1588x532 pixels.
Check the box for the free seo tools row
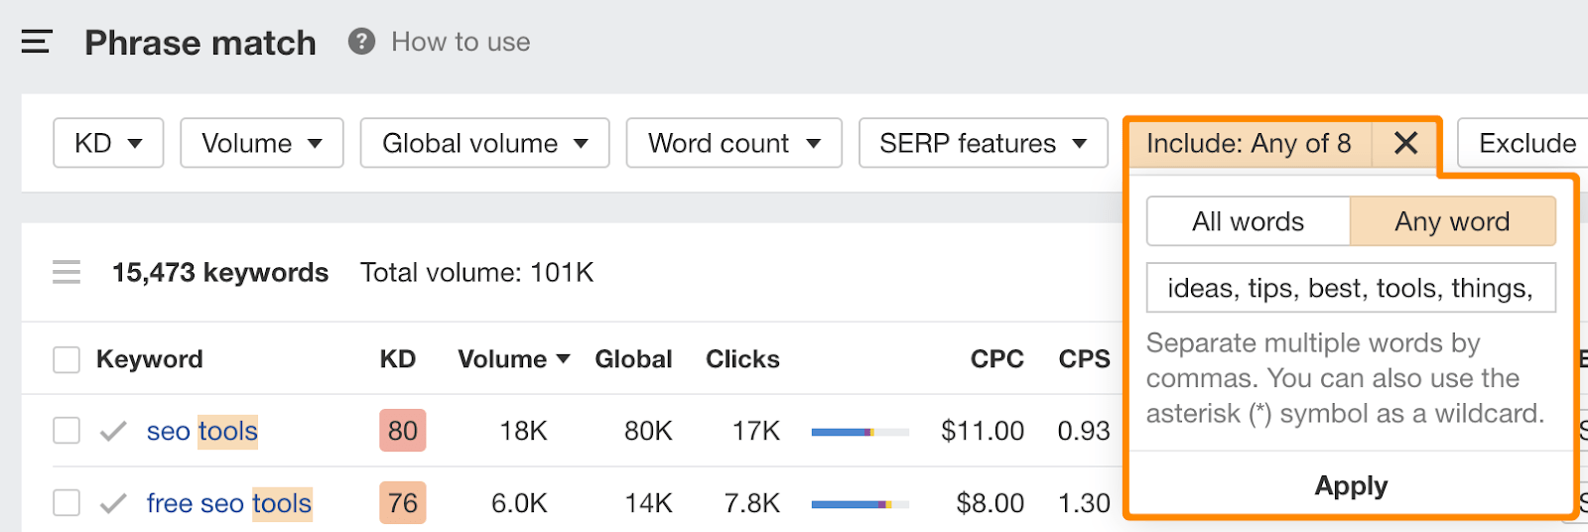point(66,503)
